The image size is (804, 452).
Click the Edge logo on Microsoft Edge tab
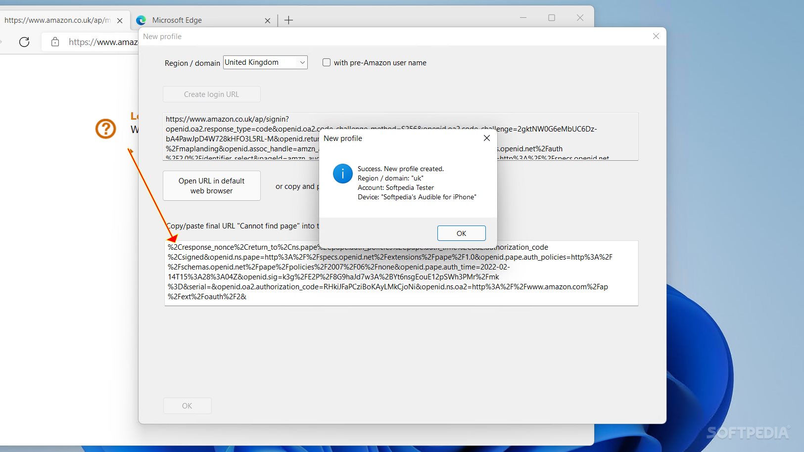pos(141,20)
